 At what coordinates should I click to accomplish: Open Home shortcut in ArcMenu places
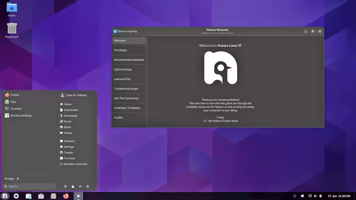point(66,104)
